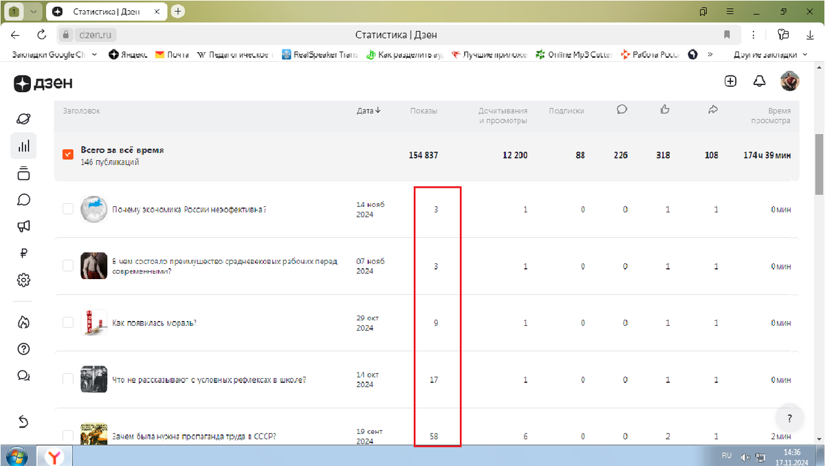The width and height of the screenshot is (825, 466).
Task: Open the notifications bell
Action: [x=759, y=81]
